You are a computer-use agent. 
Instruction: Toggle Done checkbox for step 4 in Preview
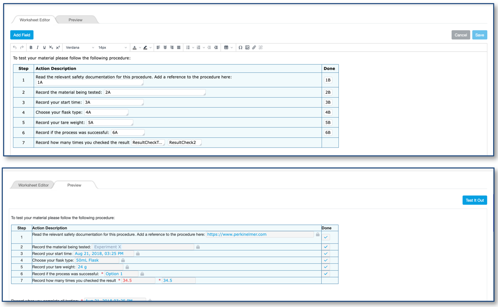pyautogui.click(x=326, y=260)
